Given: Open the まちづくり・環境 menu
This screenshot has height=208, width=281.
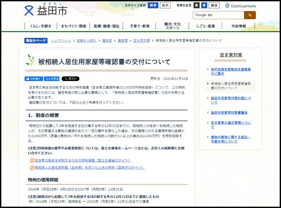Looking at the screenshot, I should tap(73, 26).
